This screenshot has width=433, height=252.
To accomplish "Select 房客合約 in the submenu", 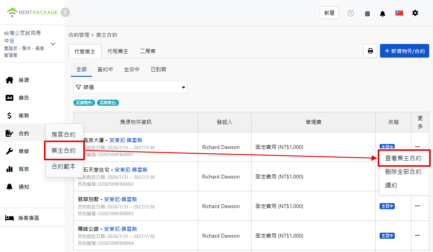I will tap(63, 135).
